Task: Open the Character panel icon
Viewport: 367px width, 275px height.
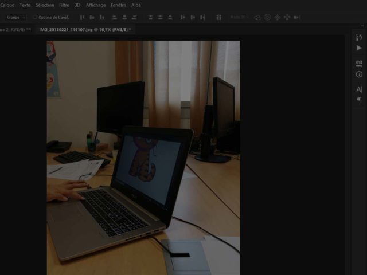Action: (x=360, y=89)
